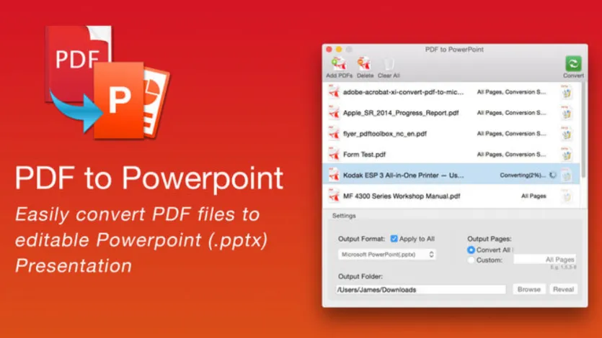The width and height of the screenshot is (602, 338).
Task: Open output file icon for Apple_SR_2014 row
Action: pos(566,114)
